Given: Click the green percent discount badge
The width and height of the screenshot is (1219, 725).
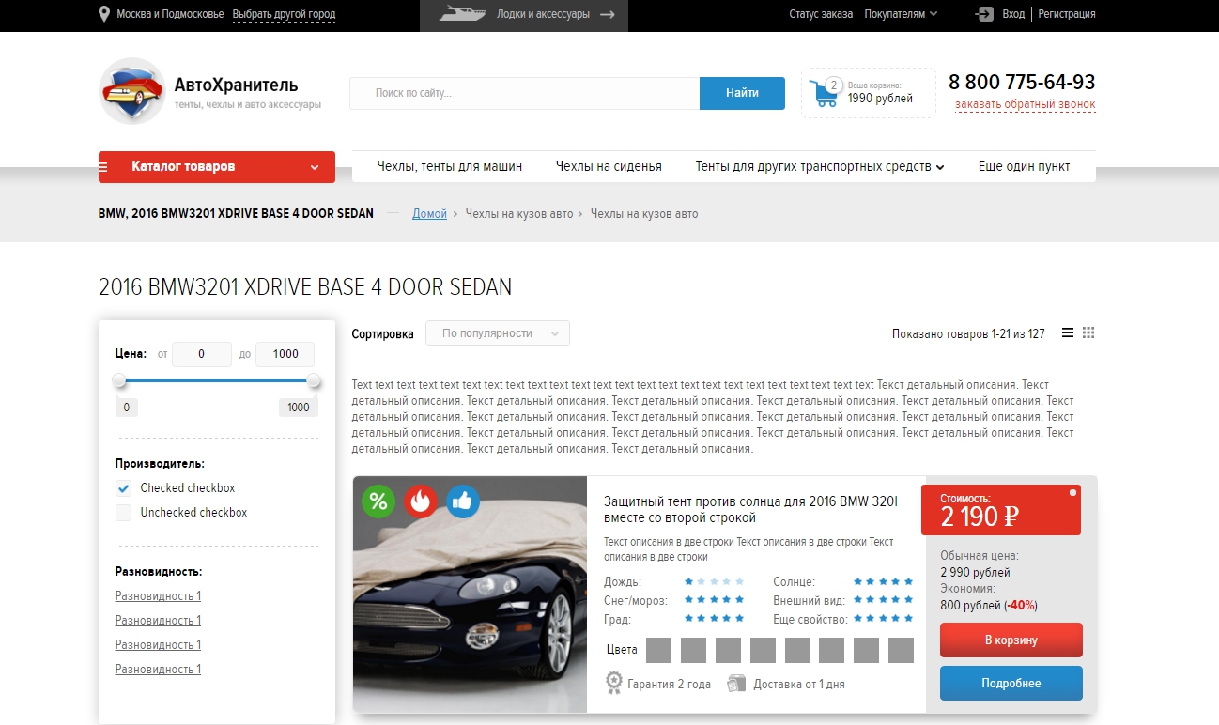Looking at the screenshot, I should (x=378, y=501).
